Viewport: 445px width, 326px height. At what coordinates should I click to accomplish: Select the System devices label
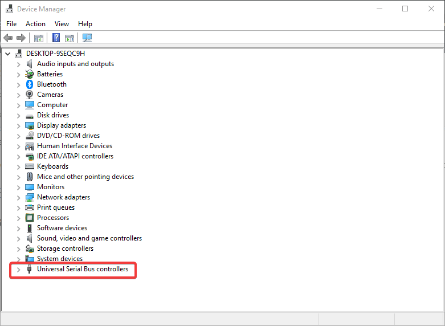click(60, 258)
